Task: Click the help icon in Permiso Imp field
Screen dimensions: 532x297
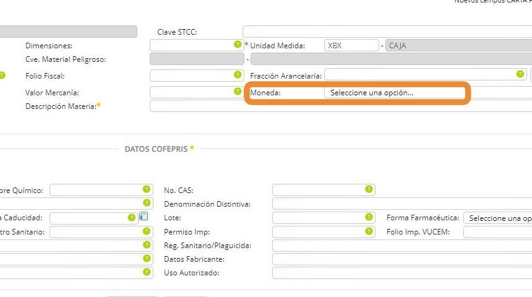Action: tap(369, 231)
